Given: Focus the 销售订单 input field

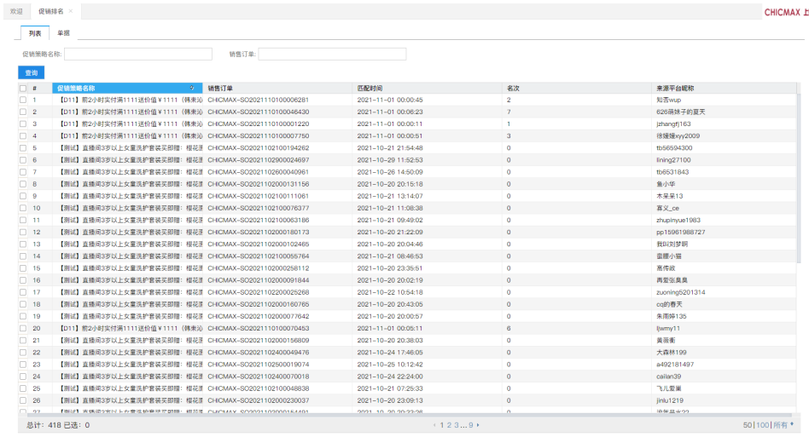Looking at the screenshot, I should 332,54.
